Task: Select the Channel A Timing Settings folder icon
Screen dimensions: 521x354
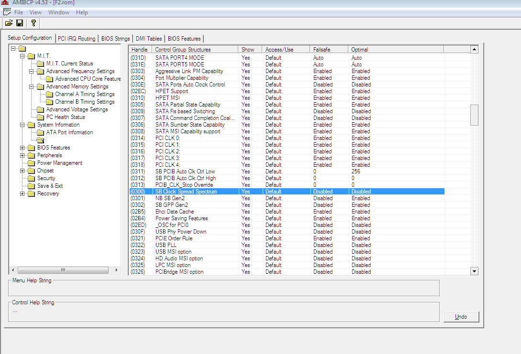Action: click(49, 94)
